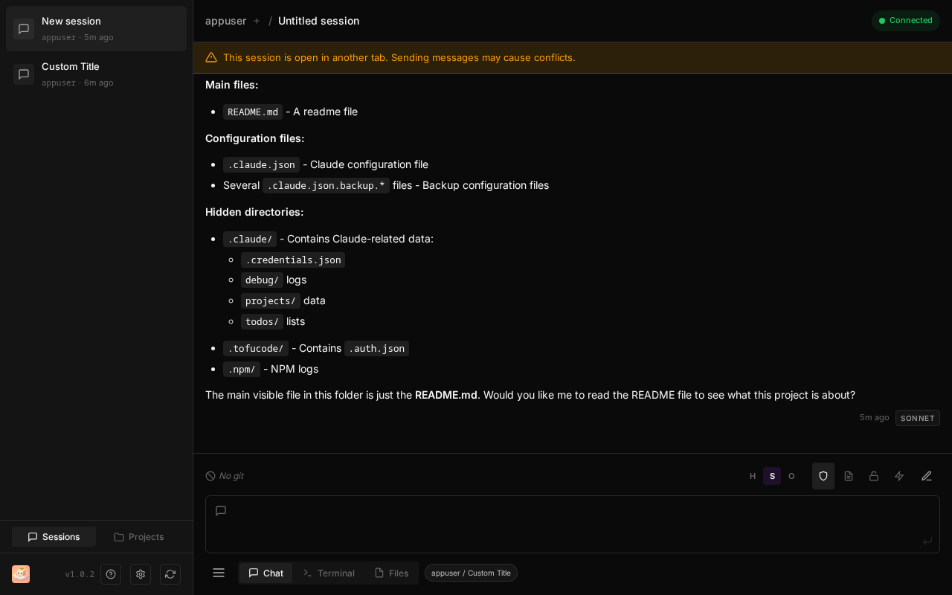This screenshot has width=952, height=595.
Task: Open the Files tab
Action: click(x=391, y=573)
